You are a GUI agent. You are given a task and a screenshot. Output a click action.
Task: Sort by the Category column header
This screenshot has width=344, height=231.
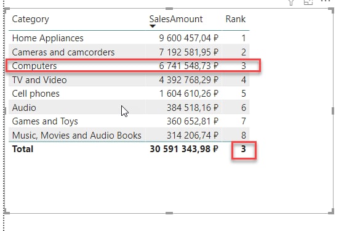(x=31, y=19)
